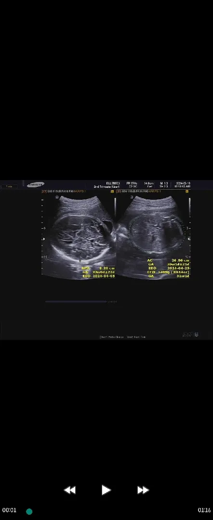Click the 01:16 total duration label
Screen dimensions: 213x520
[204, 510]
